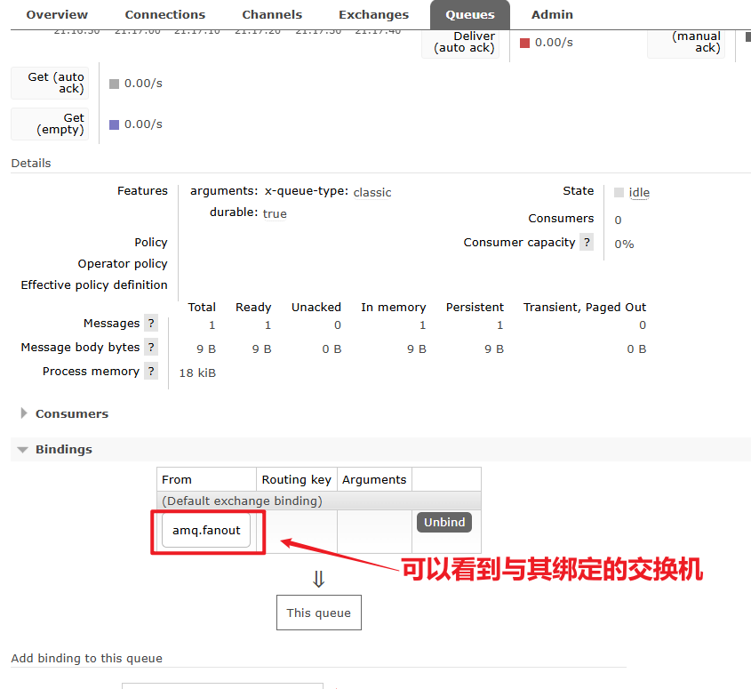Click the help icon beside Consumer capacity
The height and width of the screenshot is (689, 751).
(587, 243)
